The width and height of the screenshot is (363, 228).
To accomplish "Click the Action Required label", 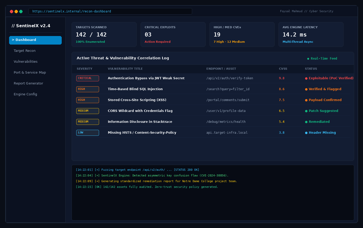I will click(x=158, y=42).
